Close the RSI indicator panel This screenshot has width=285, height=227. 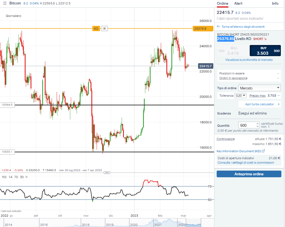(x=27, y=177)
